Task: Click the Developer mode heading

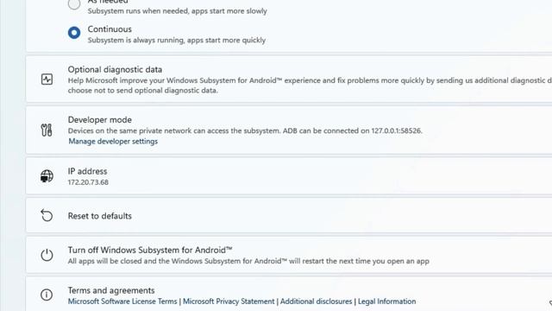Action: tap(100, 120)
